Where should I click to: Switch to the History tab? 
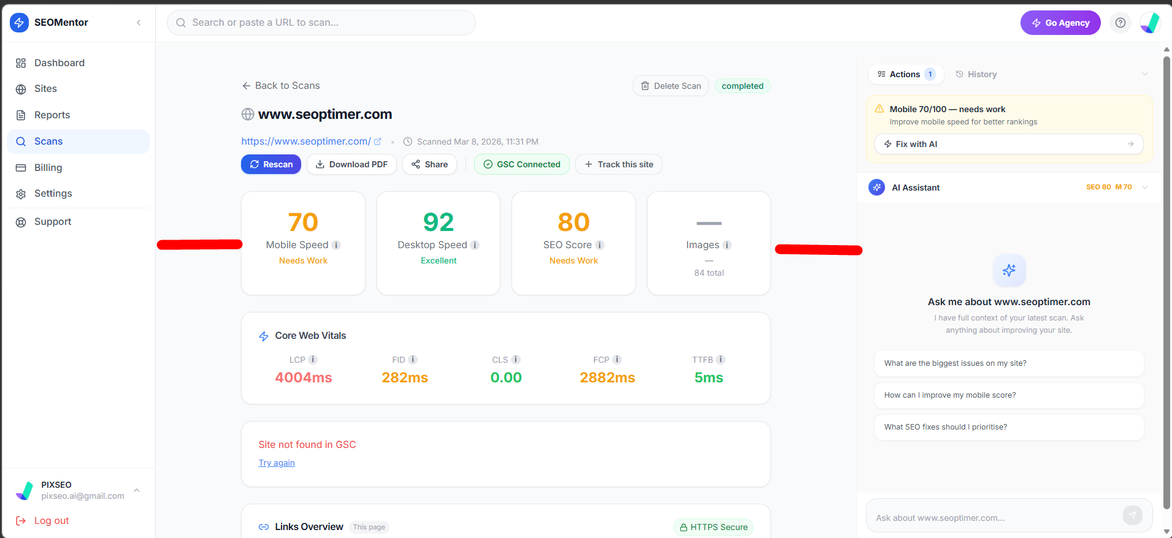tap(976, 74)
